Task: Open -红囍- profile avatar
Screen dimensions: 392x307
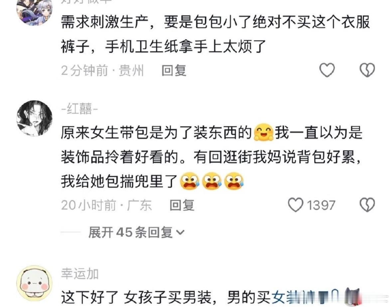Action: point(34,118)
